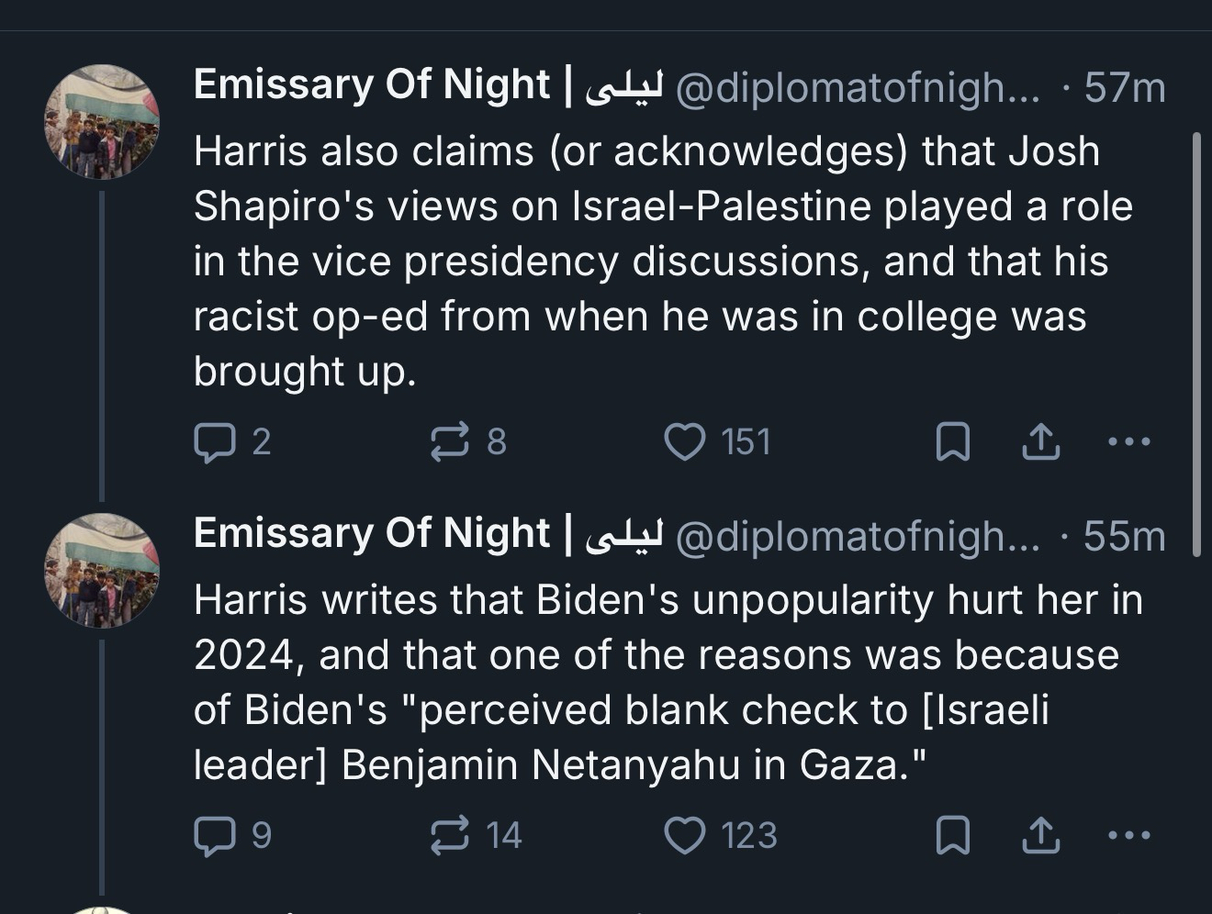Reply to the Josh Shapiro tweet
Viewport: 1212px width, 914px height.
(x=214, y=442)
